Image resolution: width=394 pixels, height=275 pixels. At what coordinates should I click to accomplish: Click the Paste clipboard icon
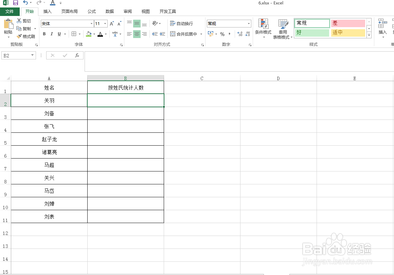pyautogui.click(x=8, y=24)
